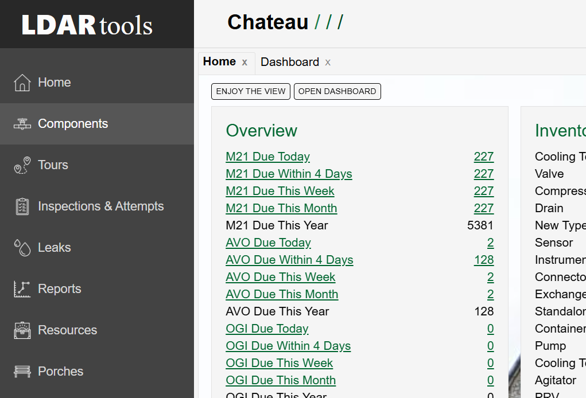This screenshot has height=398, width=586.
Task: Click the 0 count for OGI Due Within 4 Days
Action: pyautogui.click(x=490, y=346)
